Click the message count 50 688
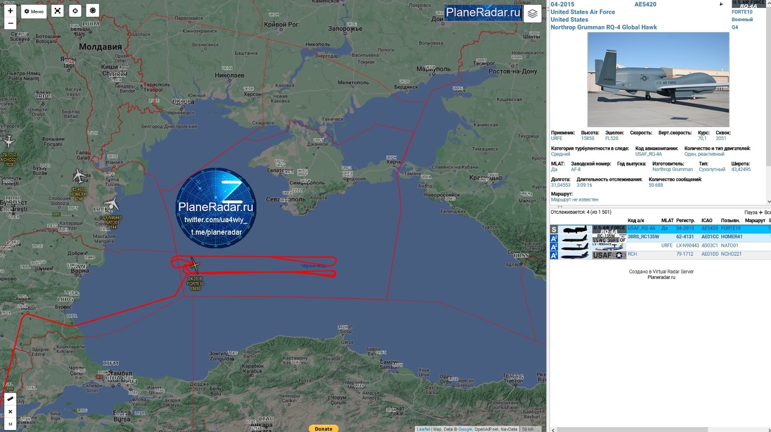 (x=656, y=185)
